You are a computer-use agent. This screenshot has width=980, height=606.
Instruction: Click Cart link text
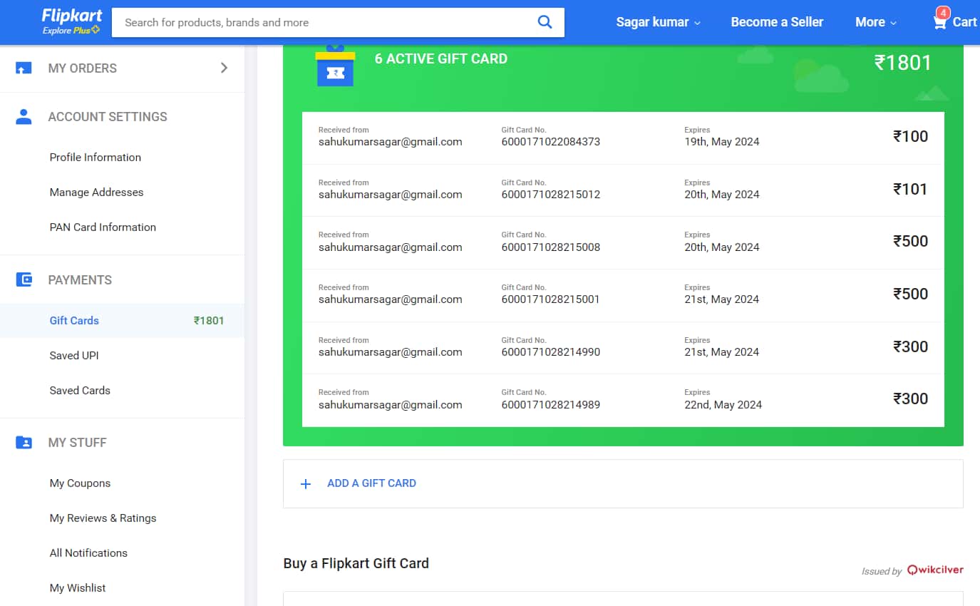click(965, 22)
